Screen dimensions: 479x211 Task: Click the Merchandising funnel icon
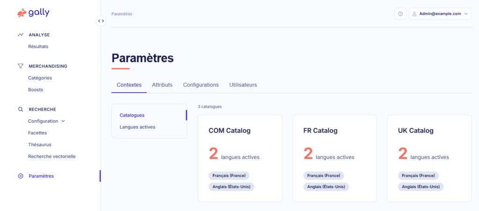(21, 66)
